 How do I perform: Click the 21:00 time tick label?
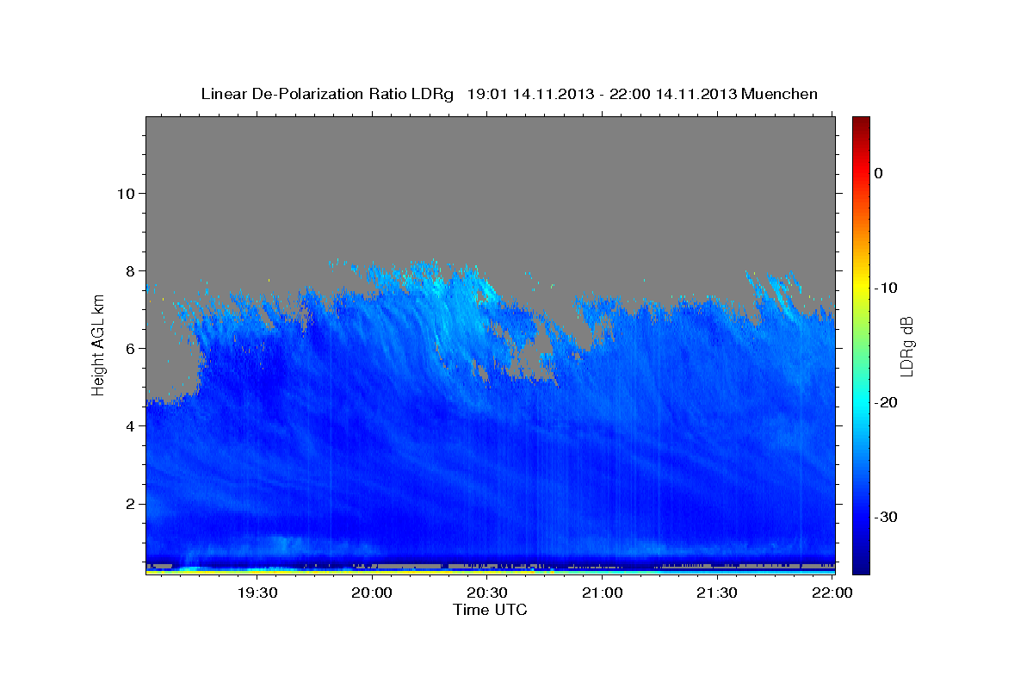[603, 593]
